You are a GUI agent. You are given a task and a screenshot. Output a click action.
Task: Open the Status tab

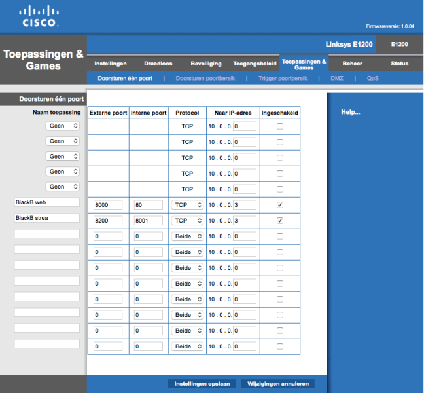pyautogui.click(x=399, y=64)
